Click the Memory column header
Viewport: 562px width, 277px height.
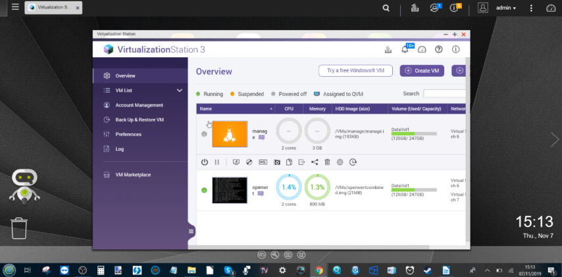pyautogui.click(x=317, y=109)
